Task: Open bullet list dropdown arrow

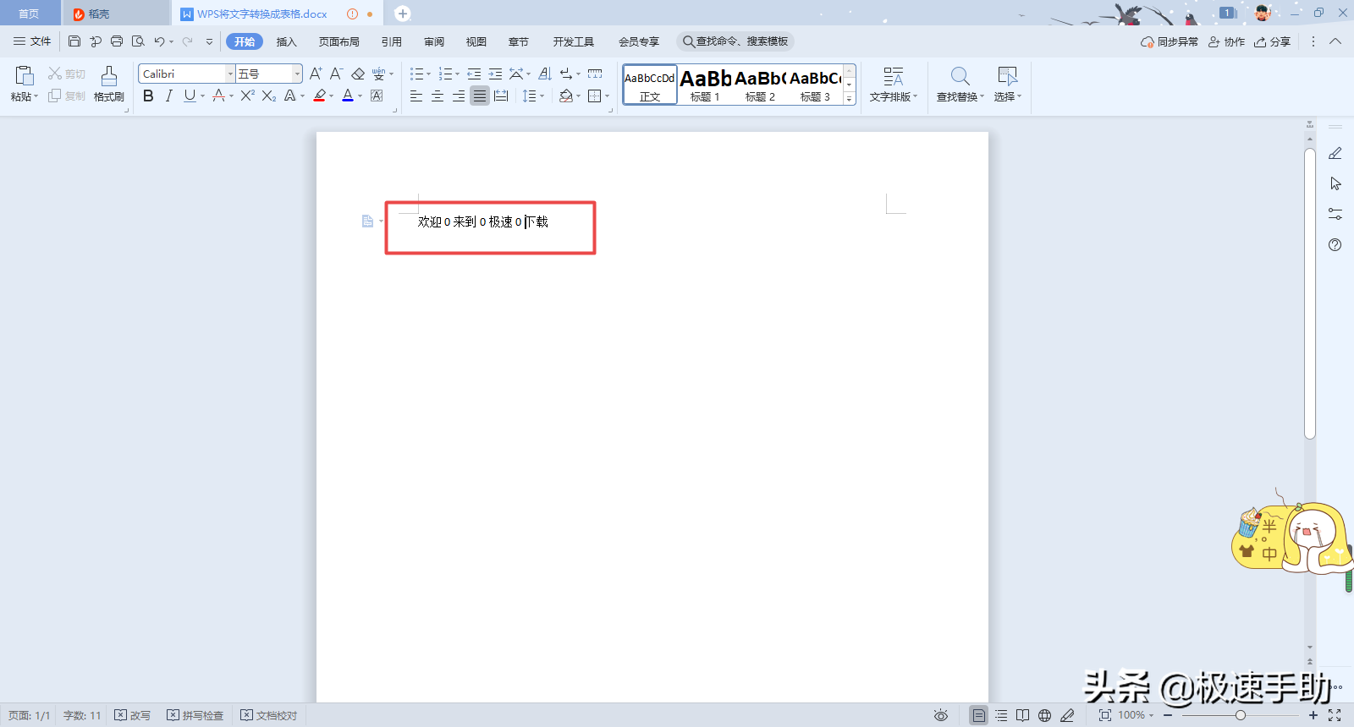Action: [x=428, y=74]
